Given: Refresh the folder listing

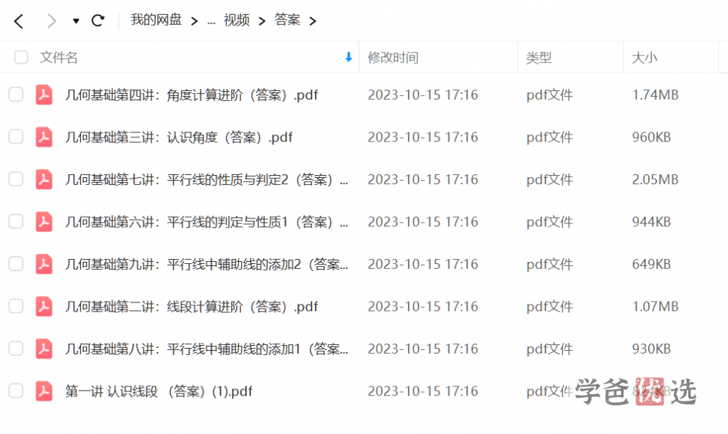Looking at the screenshot, I should (x=98, y=21).
